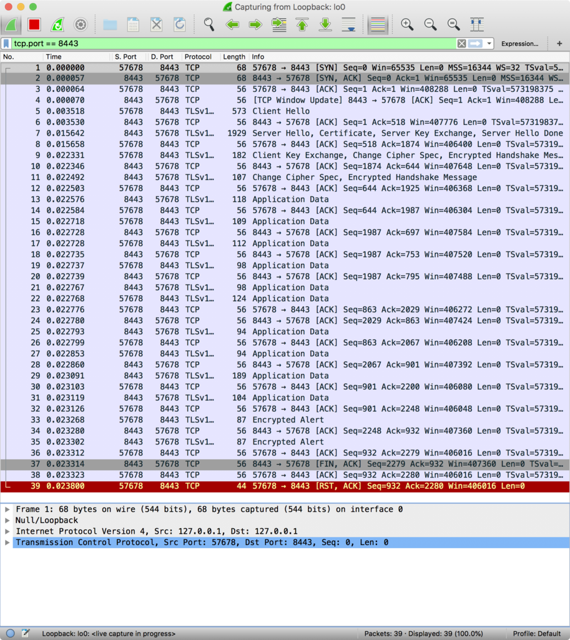Open capture options gear icon

(81, 25)
